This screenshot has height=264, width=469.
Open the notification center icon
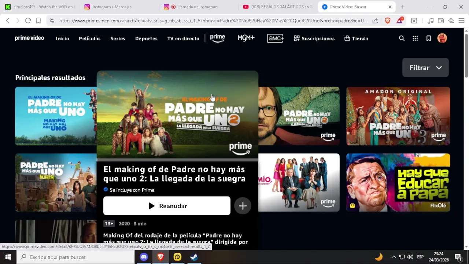[x=458, y=257]
